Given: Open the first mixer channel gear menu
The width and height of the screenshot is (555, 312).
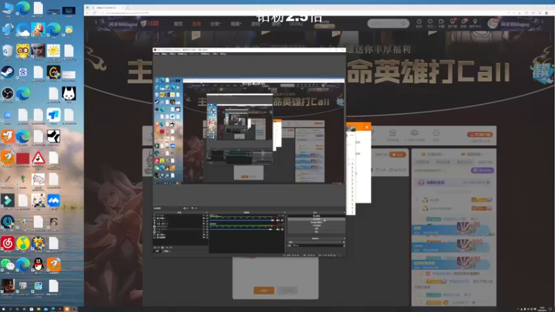Looking at the screenshot, I should pyautogui.click(x=282, y=220).
